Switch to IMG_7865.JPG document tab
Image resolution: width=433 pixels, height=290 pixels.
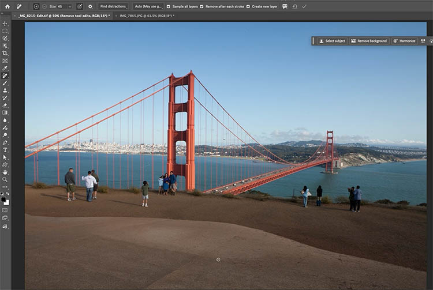[x=147, y=16]
